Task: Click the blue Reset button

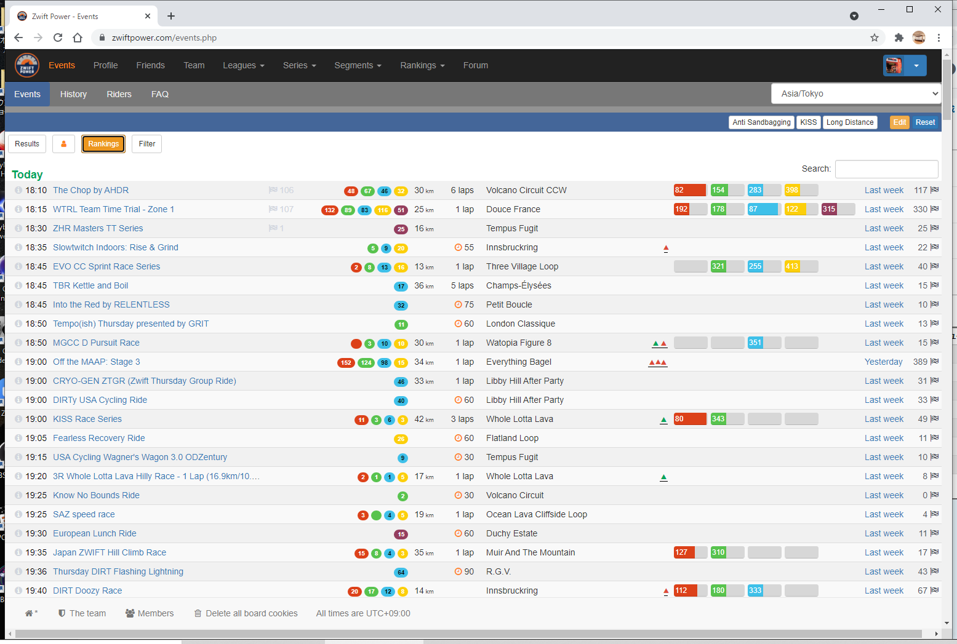Action: pos(925,122)
